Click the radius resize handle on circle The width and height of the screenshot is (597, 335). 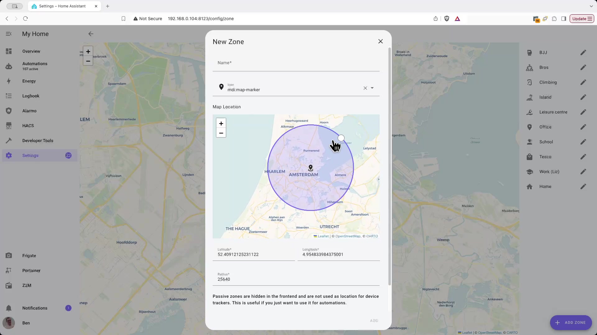pos(341,138)
